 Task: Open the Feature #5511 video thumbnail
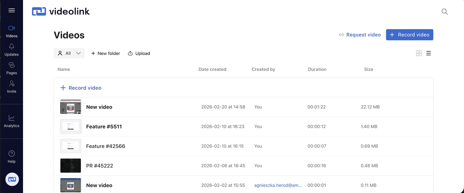coord(71,126)
